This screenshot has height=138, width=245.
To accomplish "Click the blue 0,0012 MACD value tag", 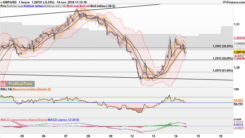I will point(239,125).
